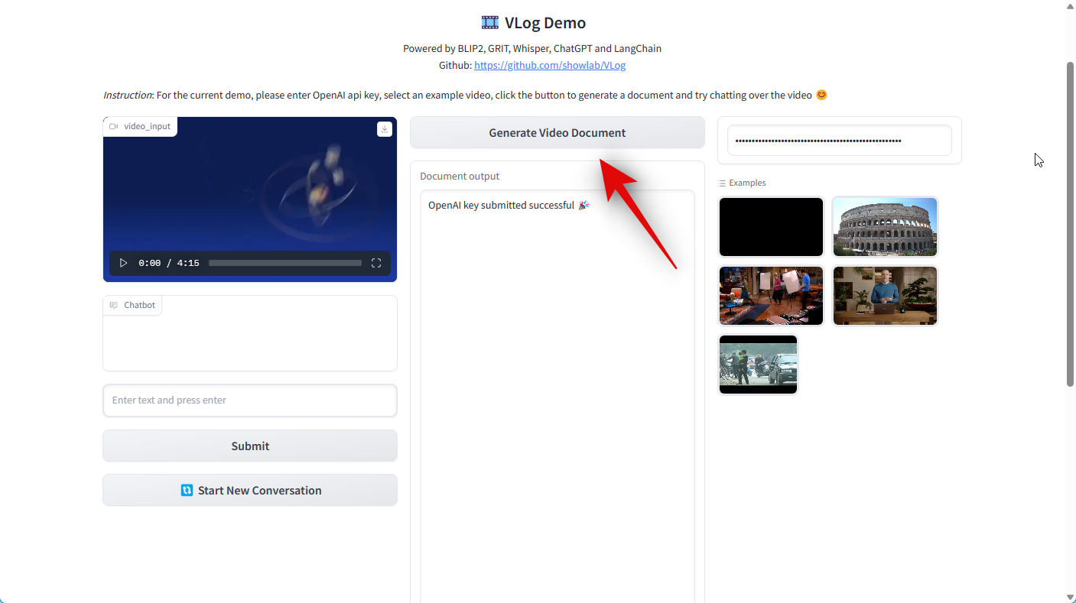Select the black example video thumbnail
Viewport: 1076px width, 603px height.
(x=771, y=227)
